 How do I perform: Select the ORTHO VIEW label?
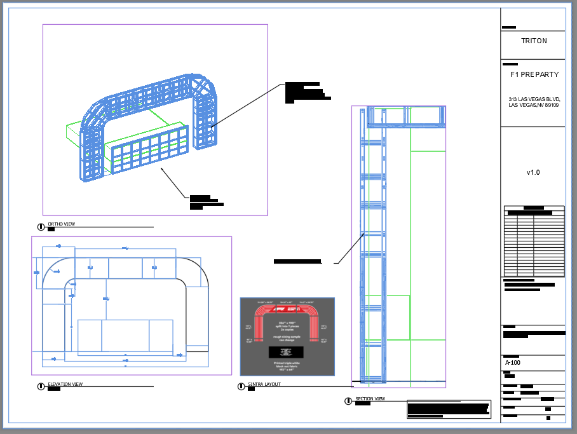(62, 224)
